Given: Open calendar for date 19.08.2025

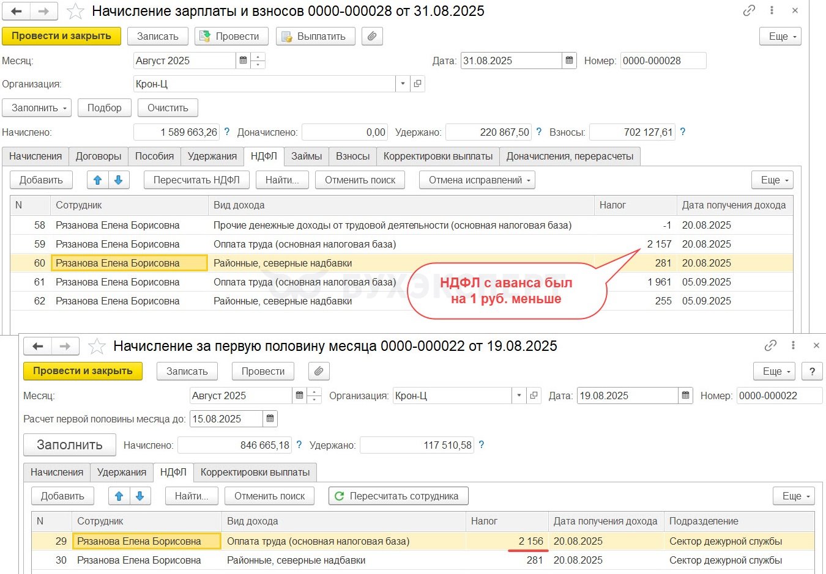Looking at the screenshot, I should click(686, 396).
